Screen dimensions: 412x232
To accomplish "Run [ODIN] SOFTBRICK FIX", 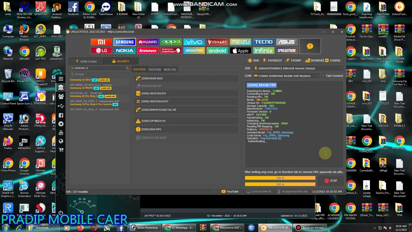I will 187,121.
